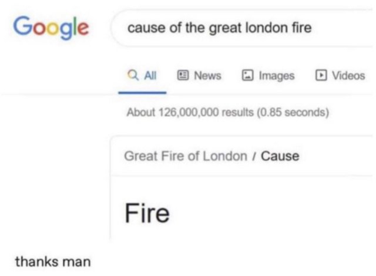Viewport: 376px width, 276px height.
Task: Go to the Videos tab
Action: (x=348, y=76)
